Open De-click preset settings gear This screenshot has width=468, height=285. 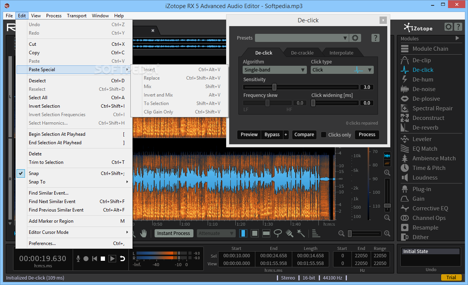coord(355,38)
